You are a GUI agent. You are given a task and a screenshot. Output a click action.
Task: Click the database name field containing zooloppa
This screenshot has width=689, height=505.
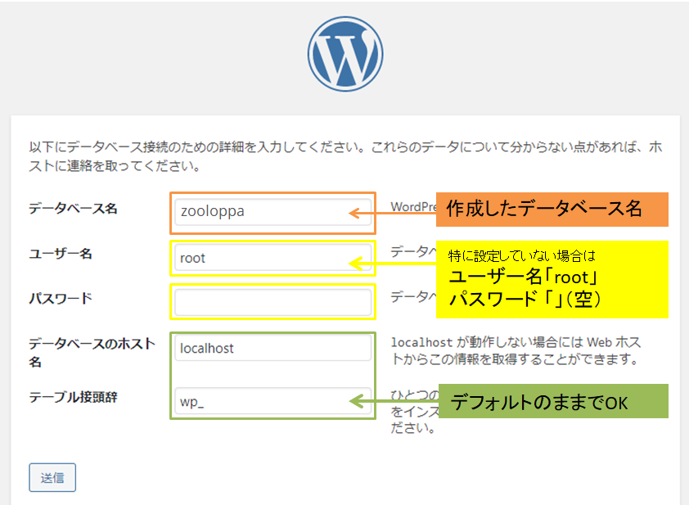pos(272,212)
